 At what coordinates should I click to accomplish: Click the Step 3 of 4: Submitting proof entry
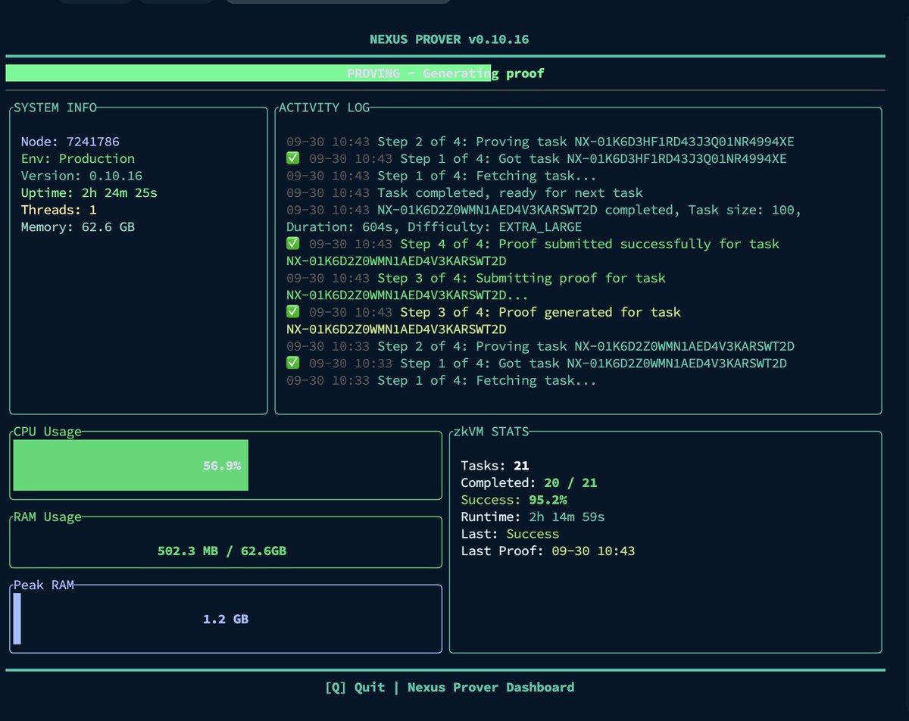[476, 286]
